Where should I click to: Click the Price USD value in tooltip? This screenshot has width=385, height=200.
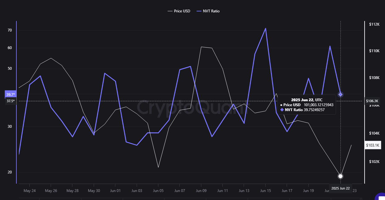click(319, 105)
